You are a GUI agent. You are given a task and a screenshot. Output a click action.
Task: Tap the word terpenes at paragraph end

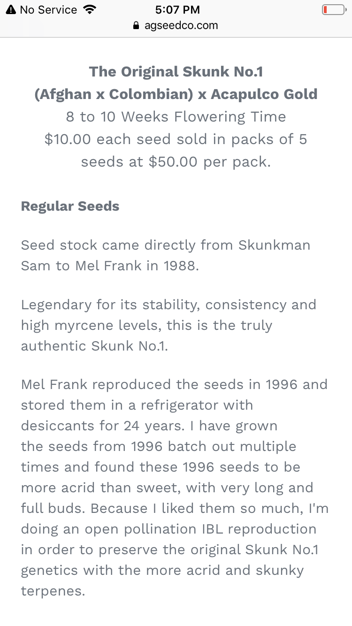click(53, 591)
